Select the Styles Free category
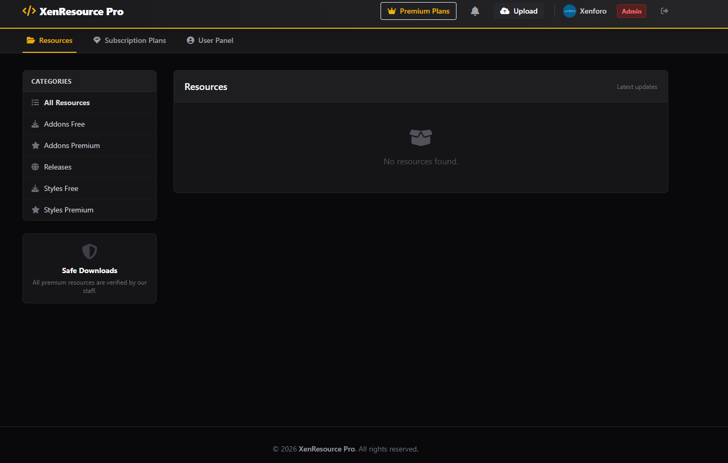 [90, 188]
